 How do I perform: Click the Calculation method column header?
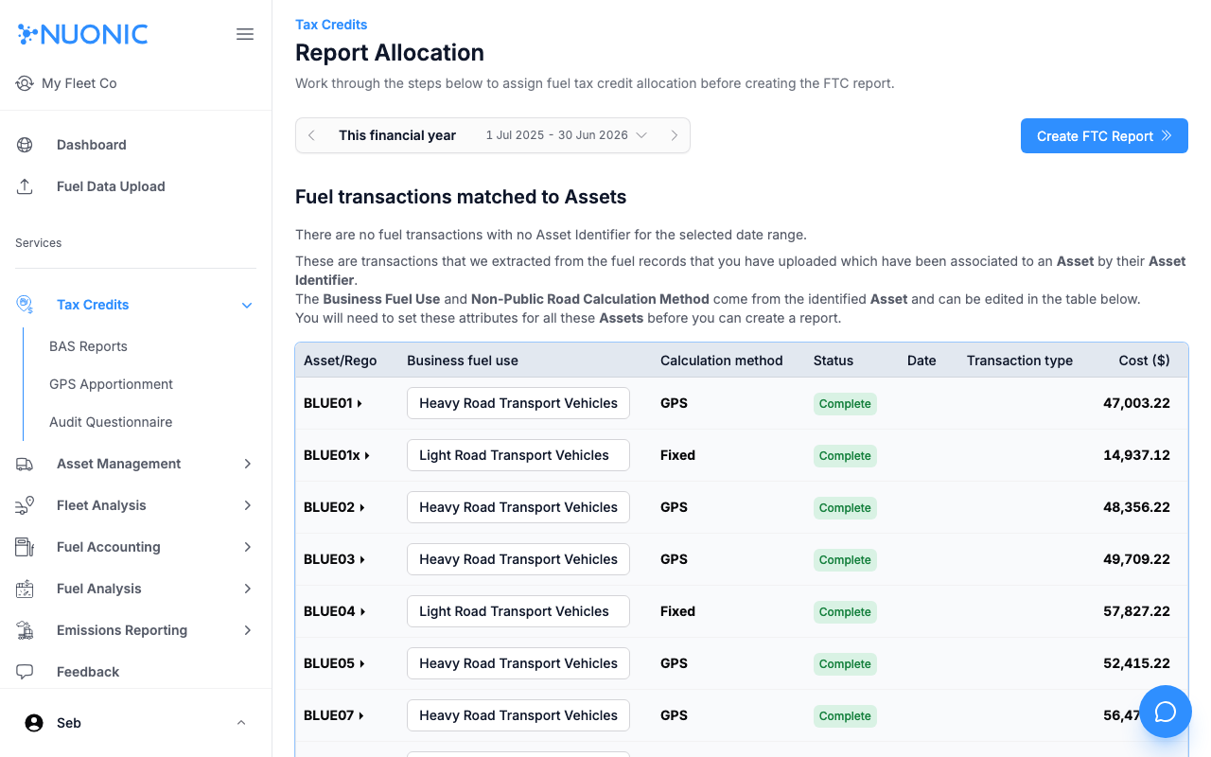click(x=722, y=361)
